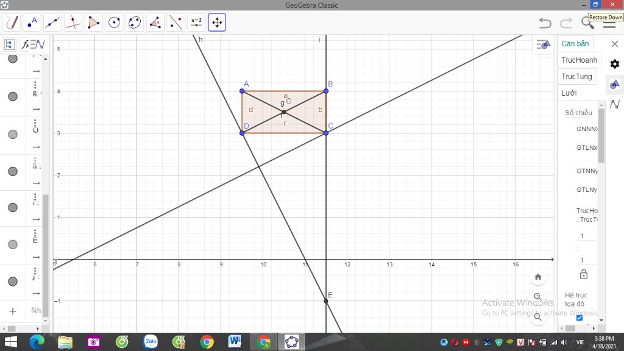
Task: Switch to the Căn bản tab
Action: click(575, 43)
